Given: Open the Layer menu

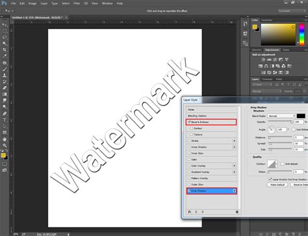Looking at the screenshot, I should point(44,3).
